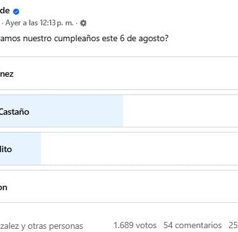Click the light-blue Castaño result bar end
Screen dimensions: 238x232
119,111
